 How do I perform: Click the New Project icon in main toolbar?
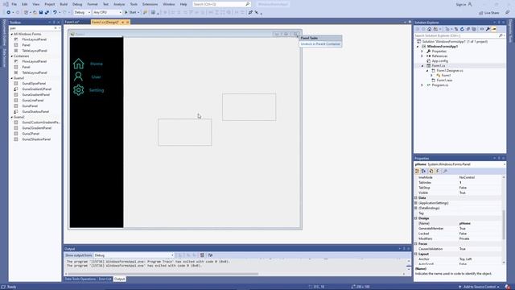pyautogui.click(x=26, y=13)
